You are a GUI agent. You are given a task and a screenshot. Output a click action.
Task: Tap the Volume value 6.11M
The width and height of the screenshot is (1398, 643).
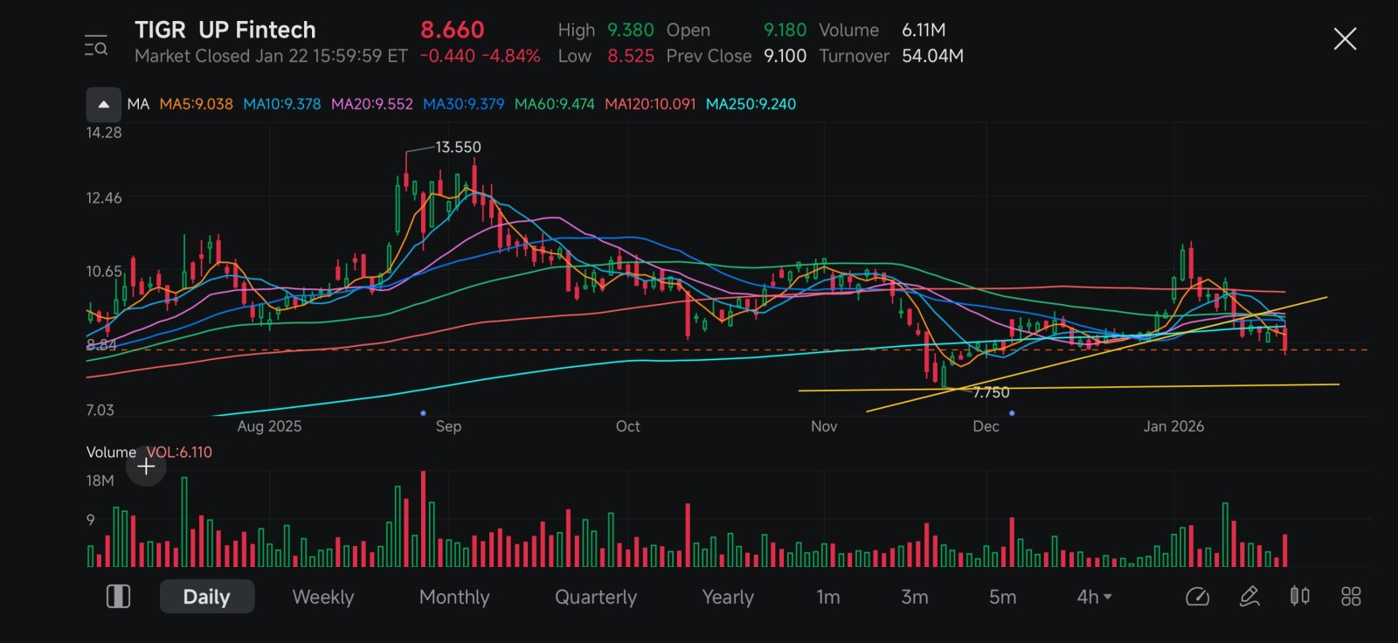click(924, 30)
